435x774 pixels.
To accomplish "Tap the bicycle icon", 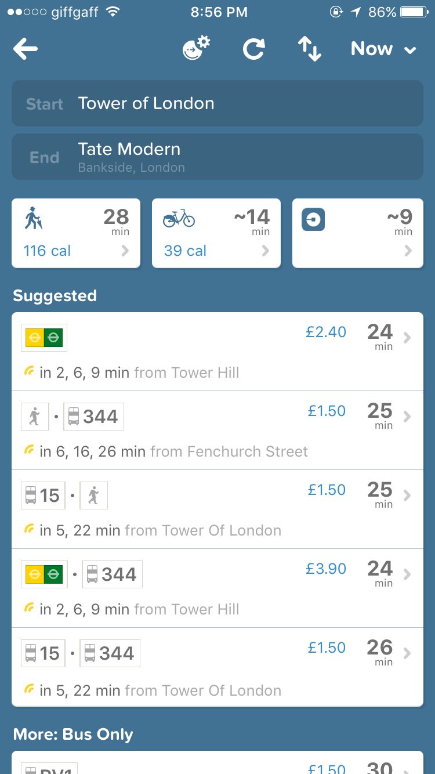I will [x=179, y=219].
